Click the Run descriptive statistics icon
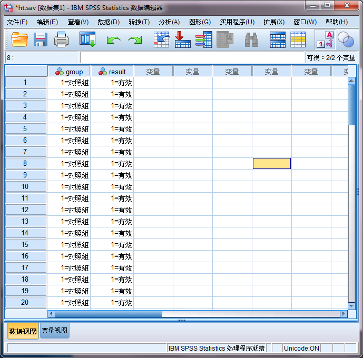This screenshot has height=358, width=363. (225, 39)
